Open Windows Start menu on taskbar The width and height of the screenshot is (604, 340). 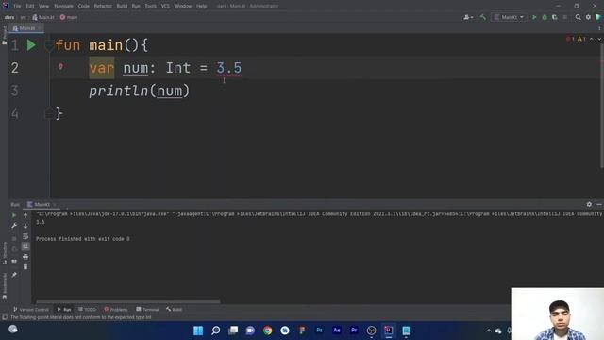[x=198, y=331]
